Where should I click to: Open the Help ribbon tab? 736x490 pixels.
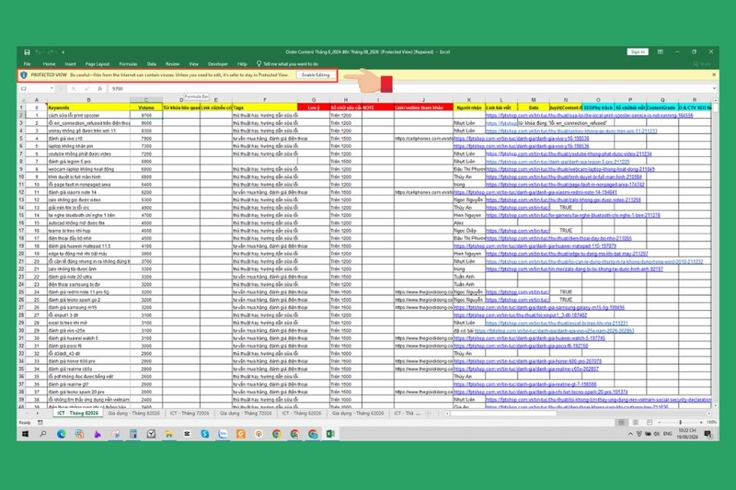click(242, 63)
